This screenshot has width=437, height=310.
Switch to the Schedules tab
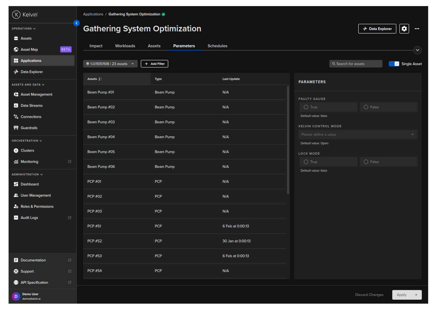[x=217, y=46]
